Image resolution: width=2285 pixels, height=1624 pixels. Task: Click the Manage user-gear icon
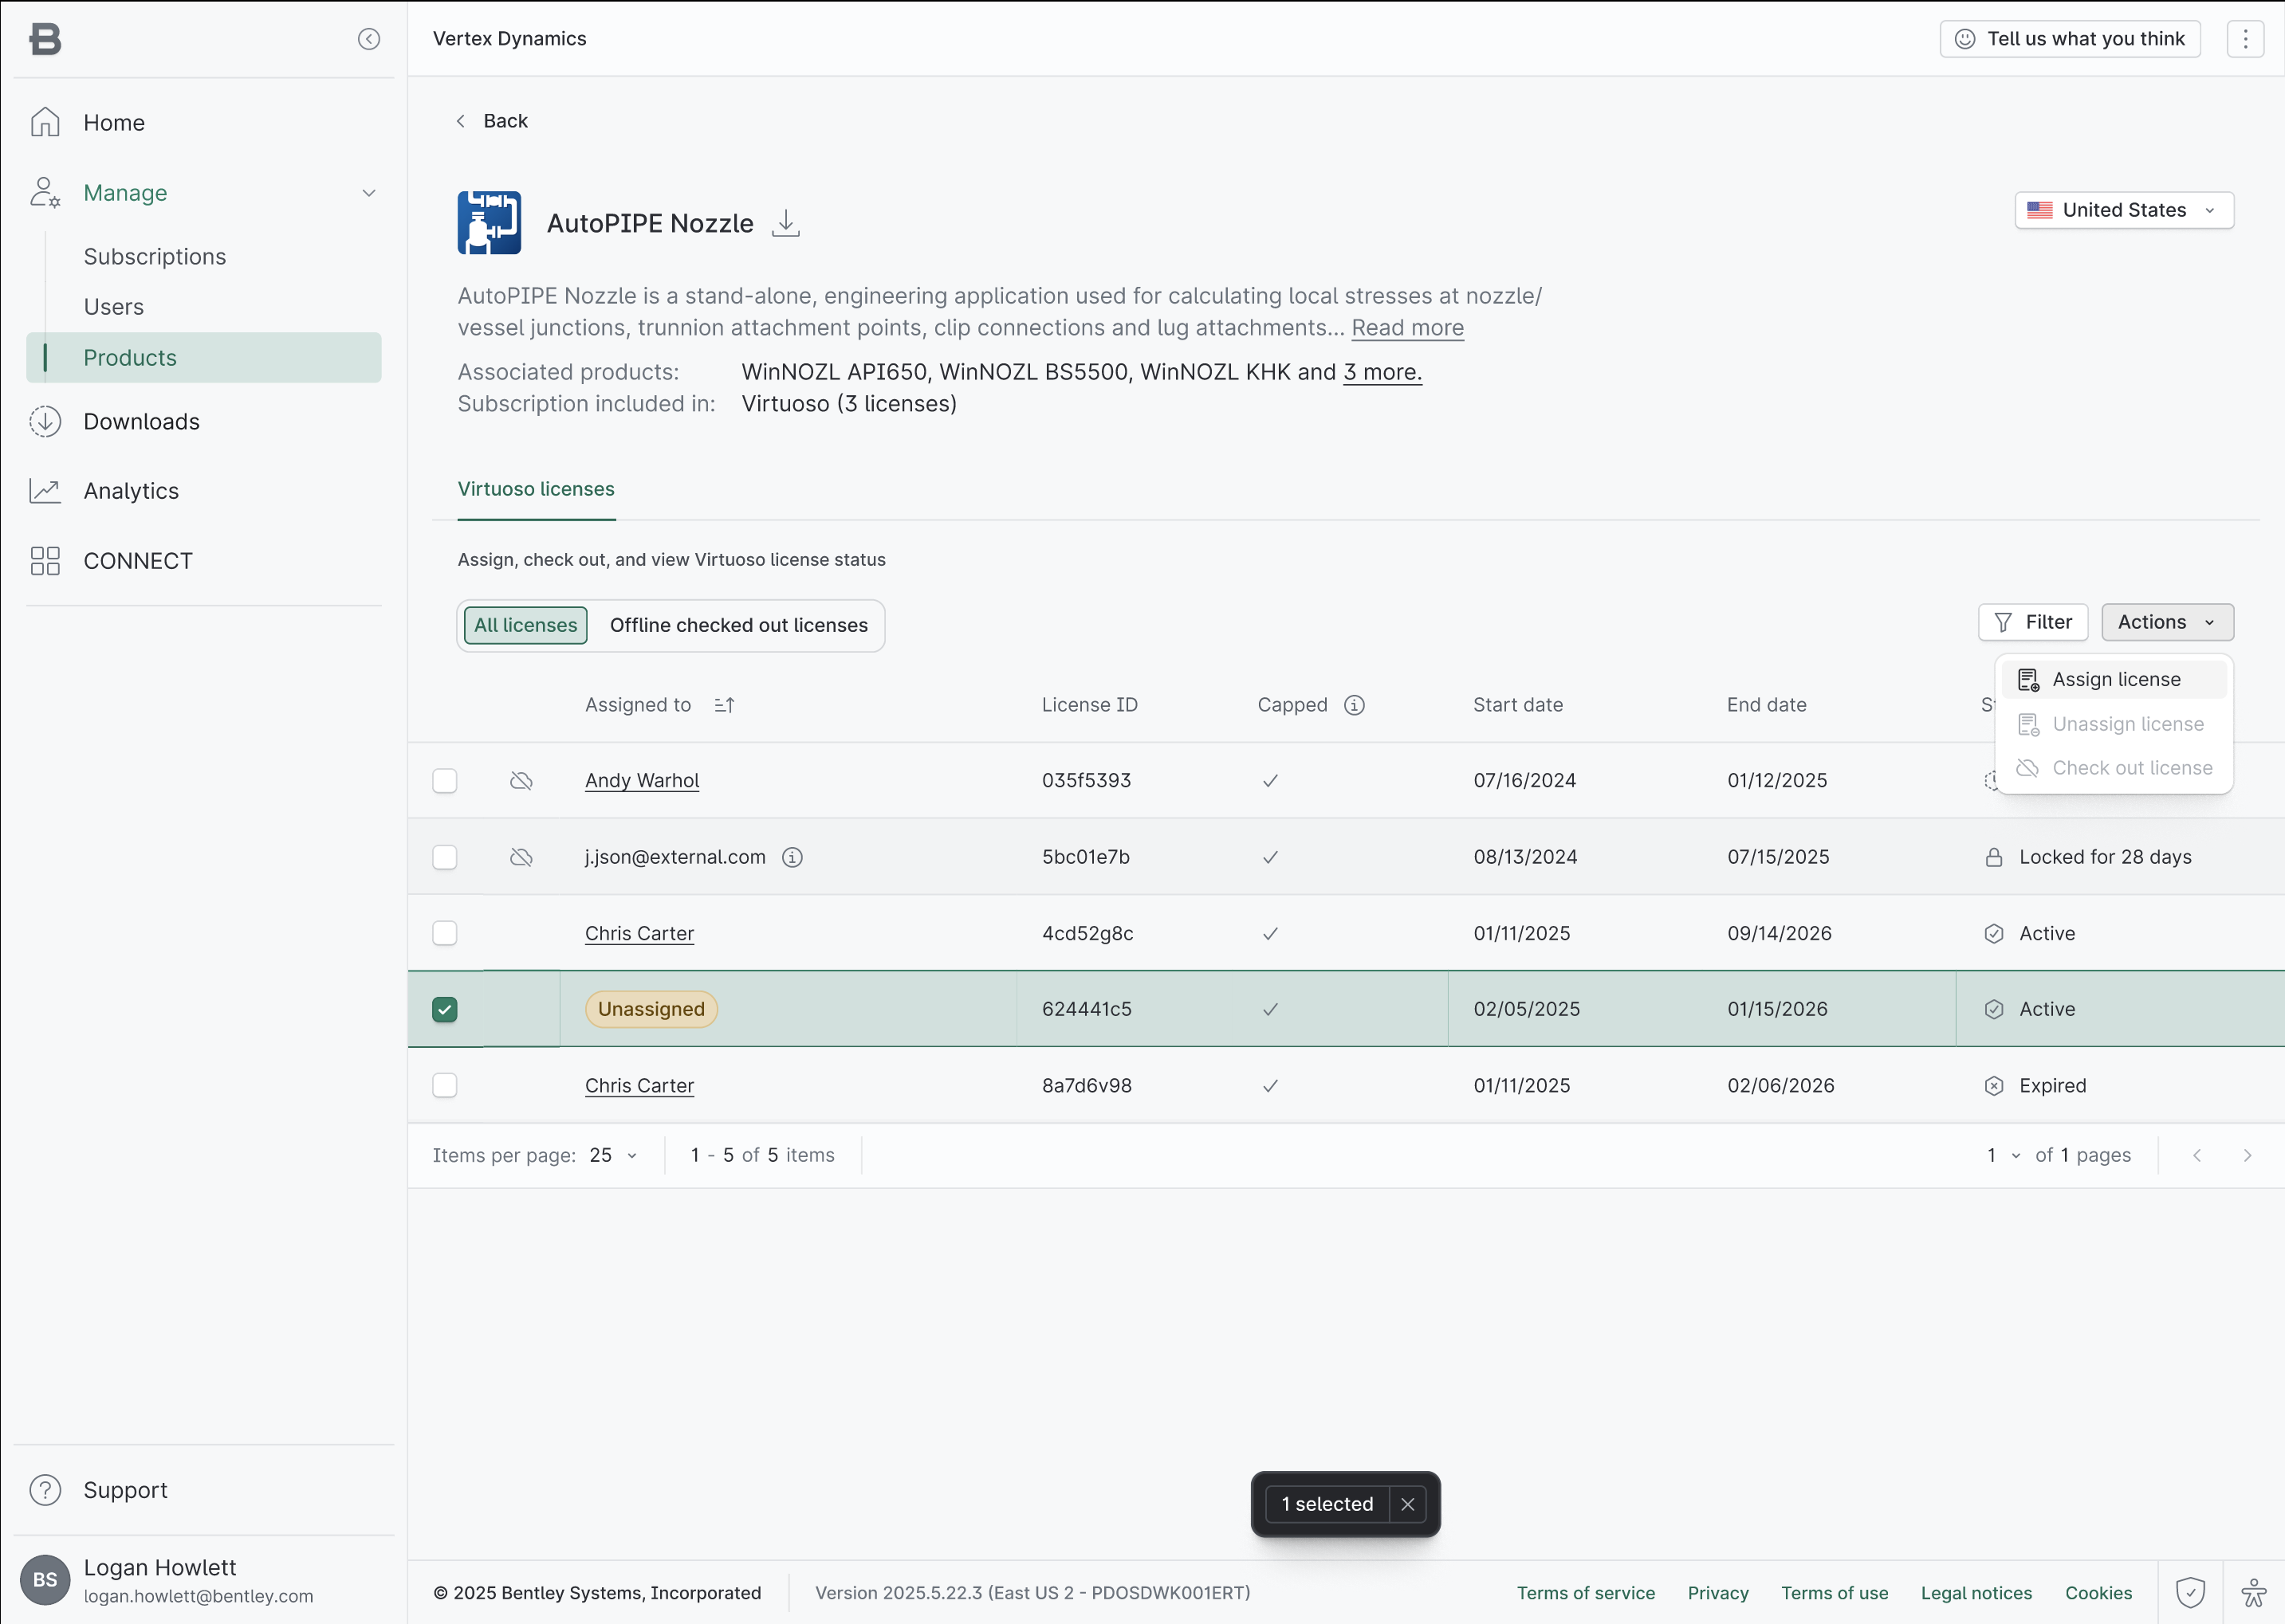45,193
